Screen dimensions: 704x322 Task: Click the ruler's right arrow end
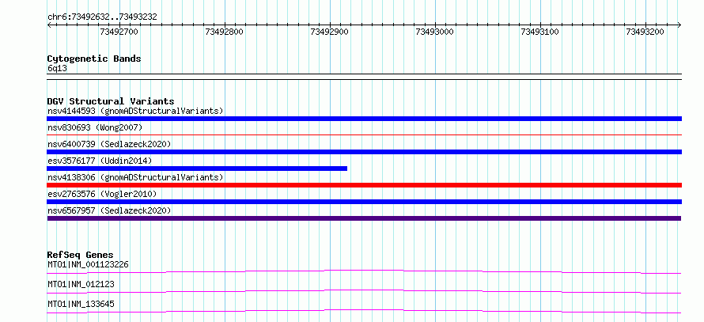679,25
